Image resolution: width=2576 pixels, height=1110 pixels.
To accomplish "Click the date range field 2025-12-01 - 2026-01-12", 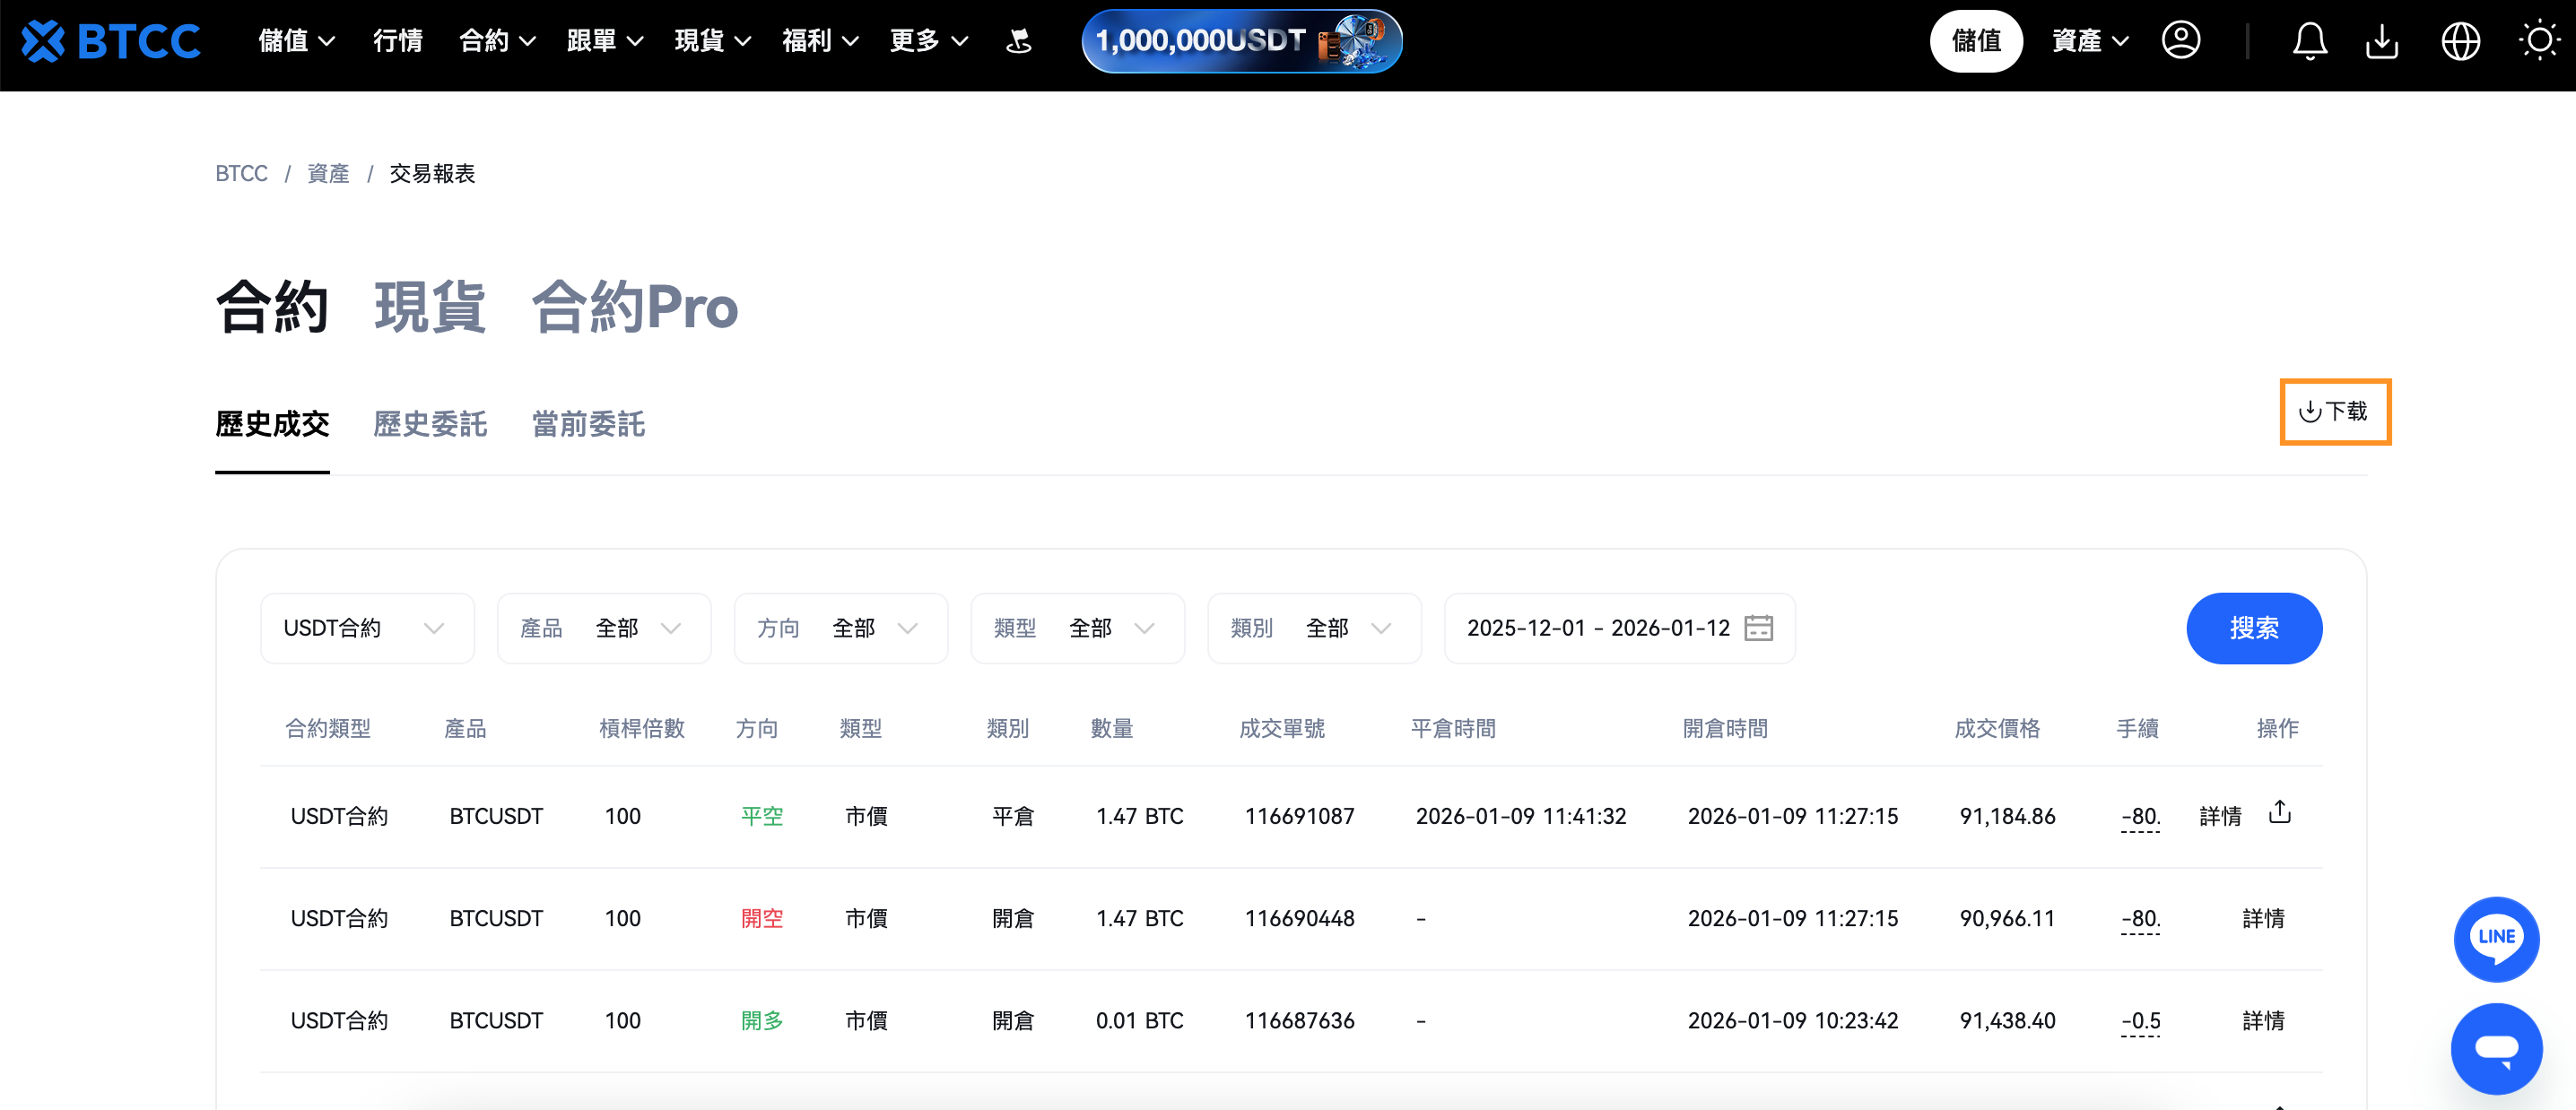I will [x=1620, y=628].
